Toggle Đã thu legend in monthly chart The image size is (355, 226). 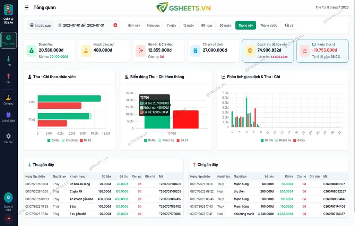[x=150, y=141]
